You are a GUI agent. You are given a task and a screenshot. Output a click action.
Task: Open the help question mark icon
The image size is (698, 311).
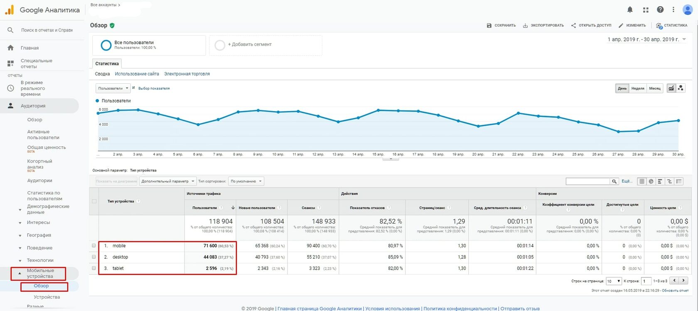pyautogui.click(x=660, y=10)
